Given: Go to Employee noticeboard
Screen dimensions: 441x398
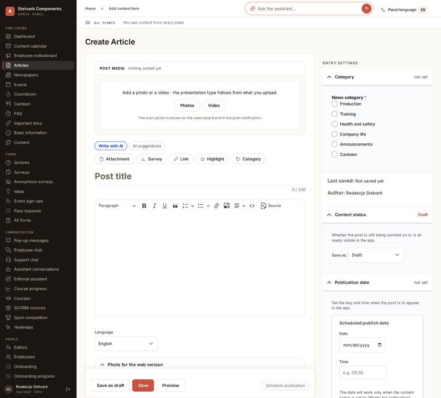Looking at the screenshot, I should coord(38,56).
